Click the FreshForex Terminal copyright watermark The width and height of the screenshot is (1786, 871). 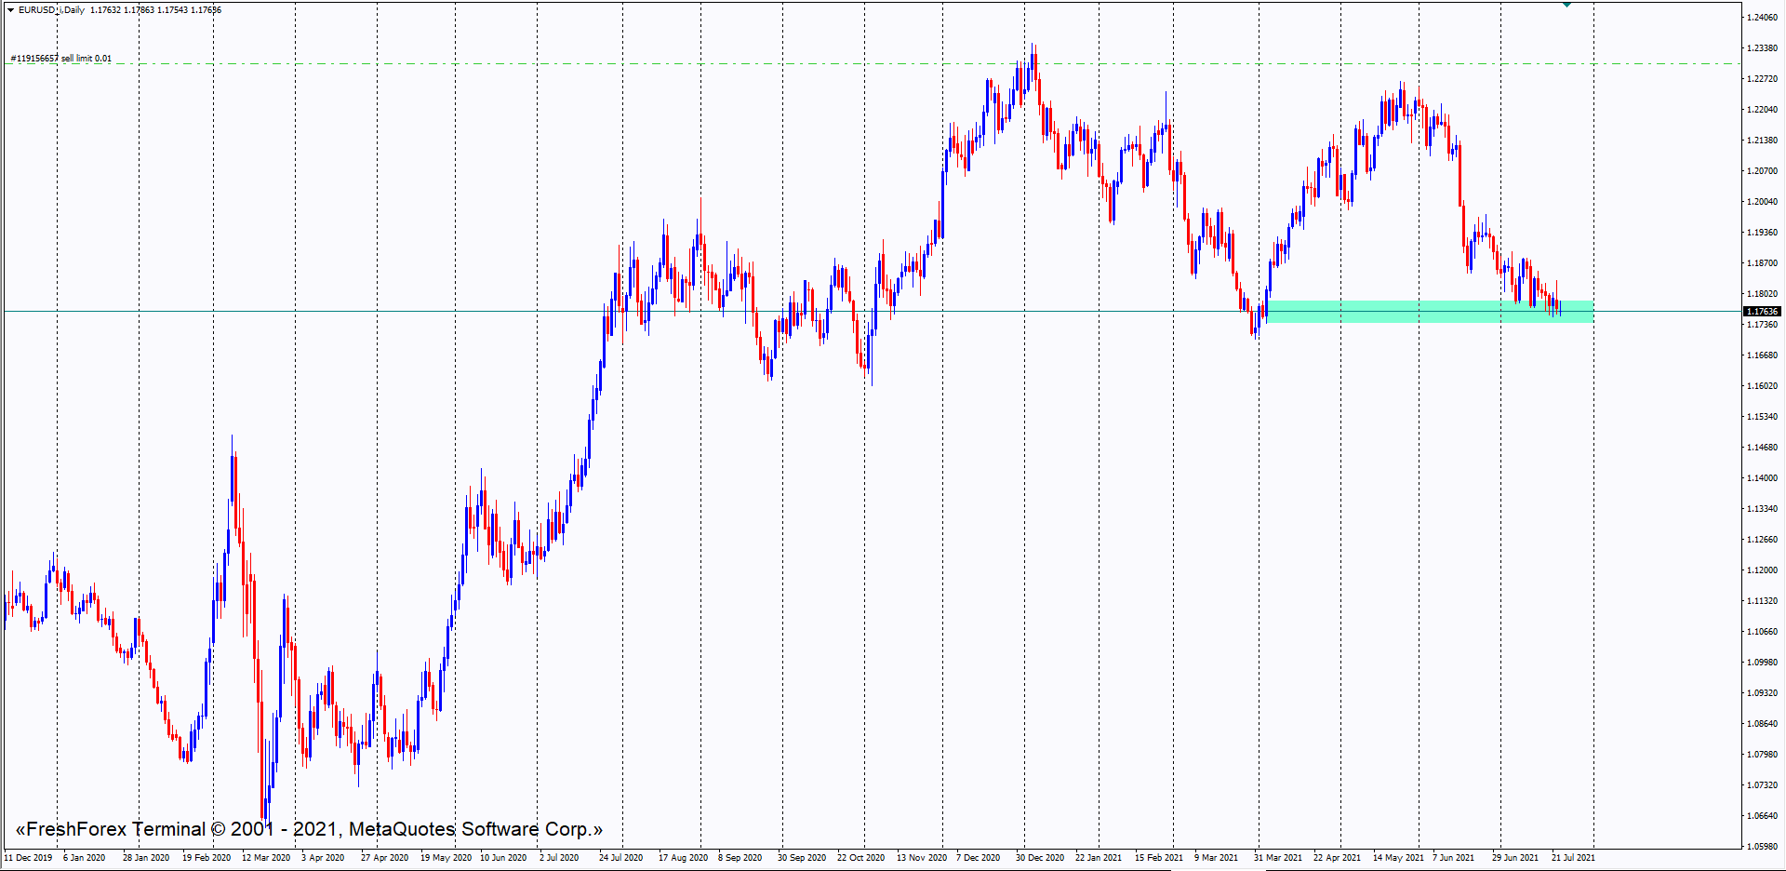click(x=309, y=829)
